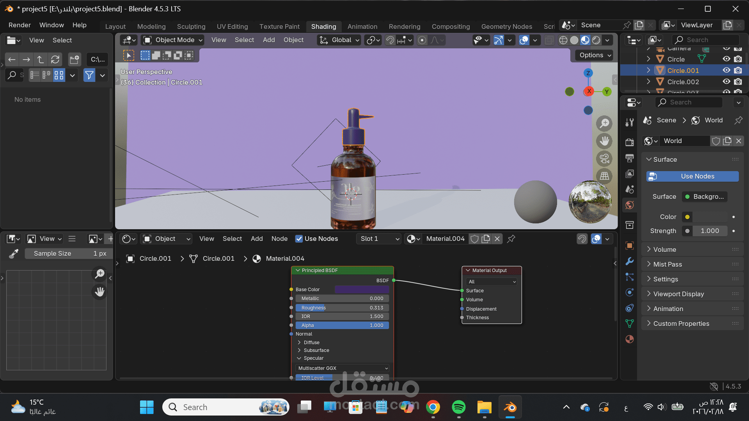This screenshot has width=749, height=421.
Task: Open the Object Mode dropdown
Action: (x=173, y=40)
